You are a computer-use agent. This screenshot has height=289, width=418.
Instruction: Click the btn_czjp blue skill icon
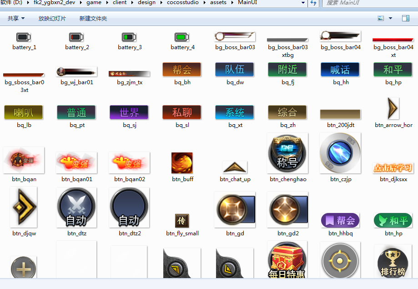(340, 153)
